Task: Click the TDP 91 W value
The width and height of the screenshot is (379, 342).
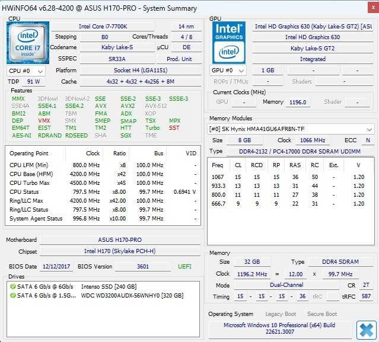Action: coord(34,82)
